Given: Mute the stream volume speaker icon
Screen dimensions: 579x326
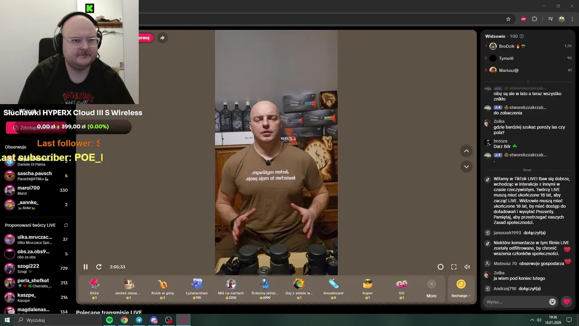Looking at the screenshot, I should (x=467, y=267).
